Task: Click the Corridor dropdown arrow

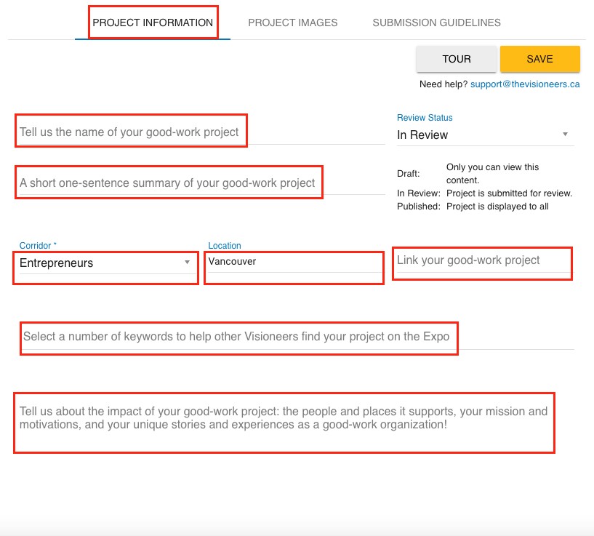Action: point(187,263)
